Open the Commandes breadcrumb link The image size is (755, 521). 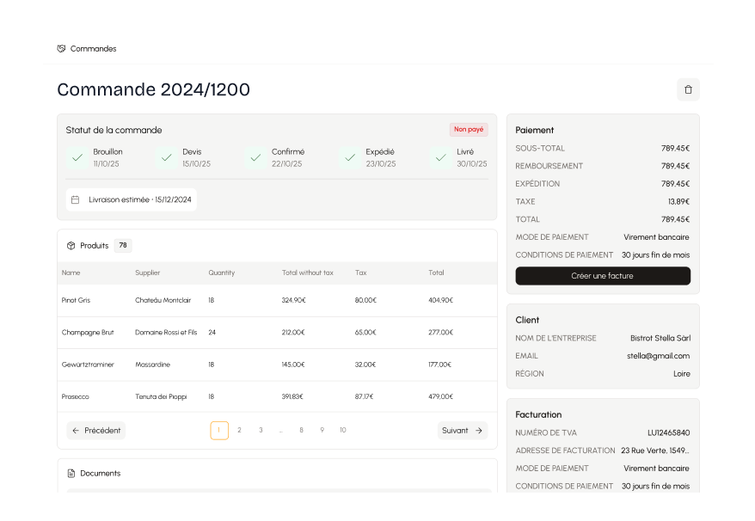93,48
